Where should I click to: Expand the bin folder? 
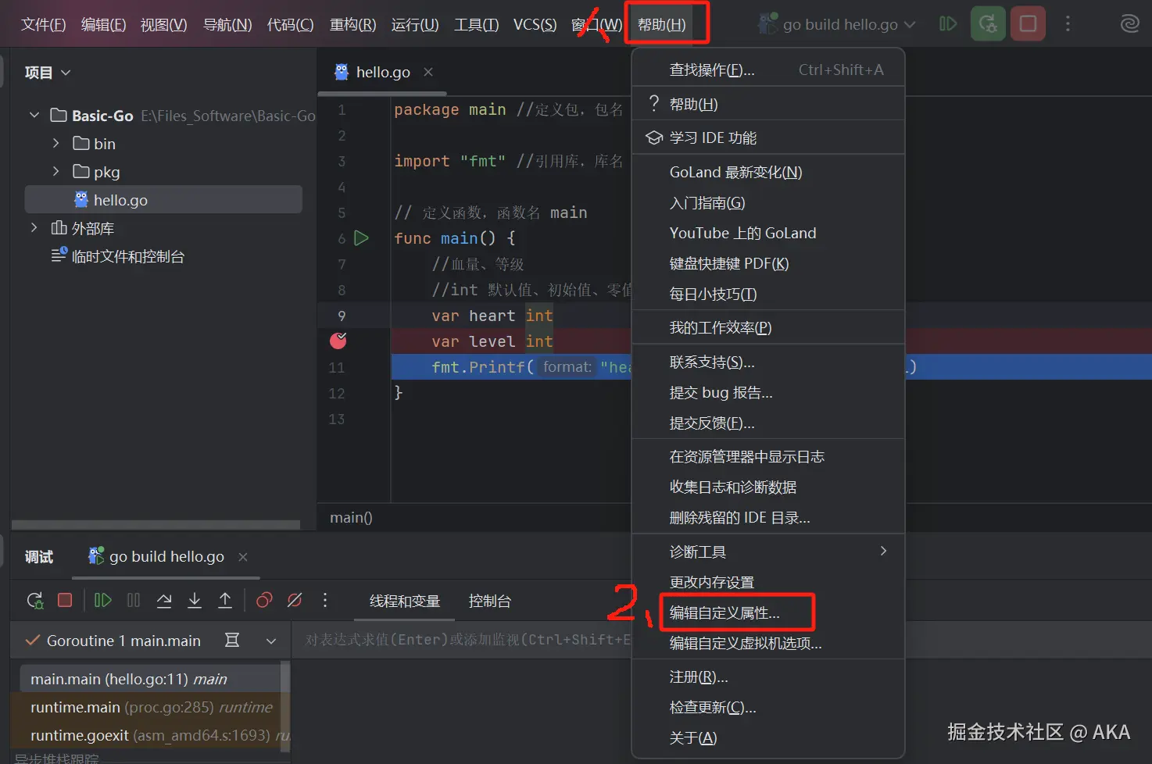[55, 144]
